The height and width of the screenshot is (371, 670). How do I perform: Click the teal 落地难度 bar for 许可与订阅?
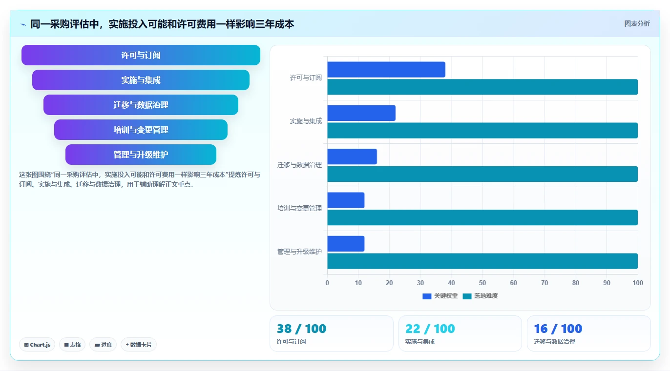click(x=482, y=87)
